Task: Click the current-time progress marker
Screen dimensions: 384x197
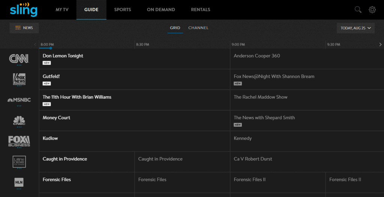Action: [x=51, y=48]
